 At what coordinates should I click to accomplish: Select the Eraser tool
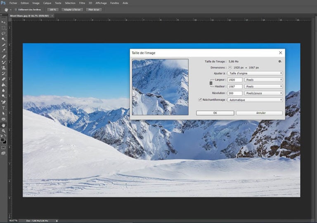(x=3, y=79)
